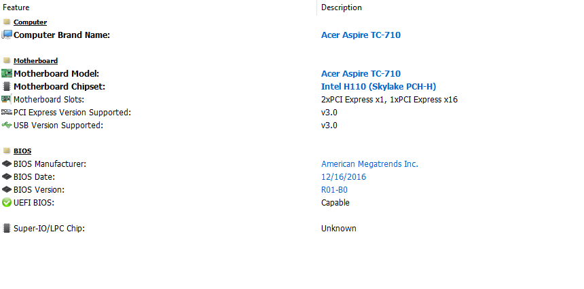The height and width of the screenshot is (289, 584).
Task: Click the Motherboard Chipset chip icon
Action: click(7, 86)
